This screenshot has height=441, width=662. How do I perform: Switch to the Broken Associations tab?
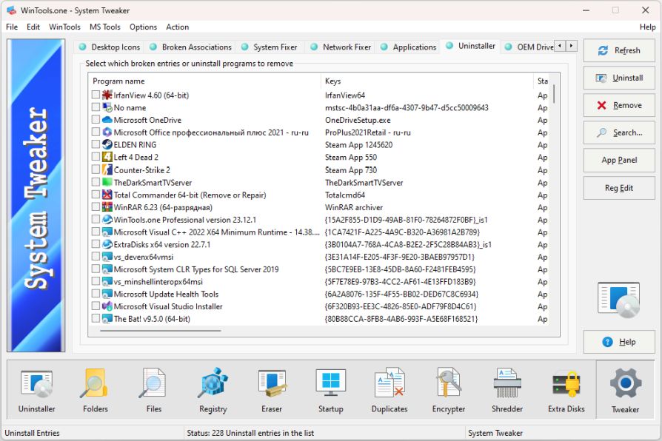[x=191, y=47]
